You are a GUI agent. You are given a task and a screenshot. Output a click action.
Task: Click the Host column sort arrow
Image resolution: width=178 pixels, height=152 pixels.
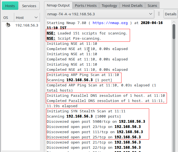tap(36, 17)
